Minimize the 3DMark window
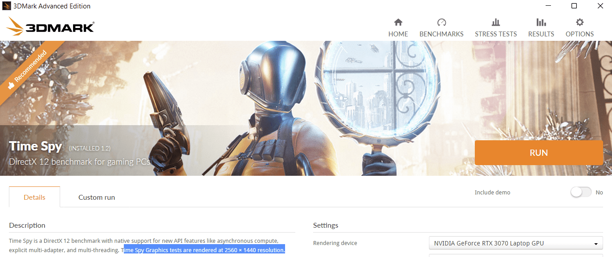The height and width of the screenshot is (257, 612). click(548, 6)
